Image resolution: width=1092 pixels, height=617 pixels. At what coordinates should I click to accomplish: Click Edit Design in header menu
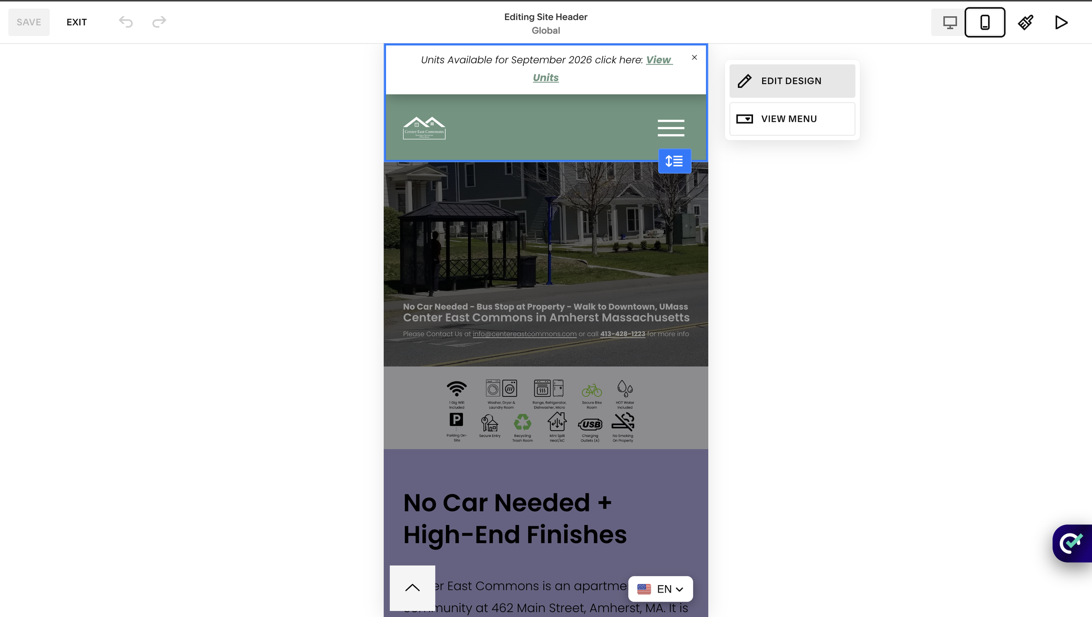(792, 81)
